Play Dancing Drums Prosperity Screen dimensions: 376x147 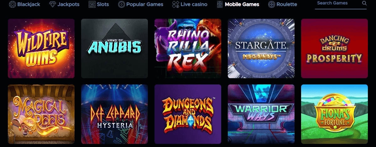click(x=334, y=48)
